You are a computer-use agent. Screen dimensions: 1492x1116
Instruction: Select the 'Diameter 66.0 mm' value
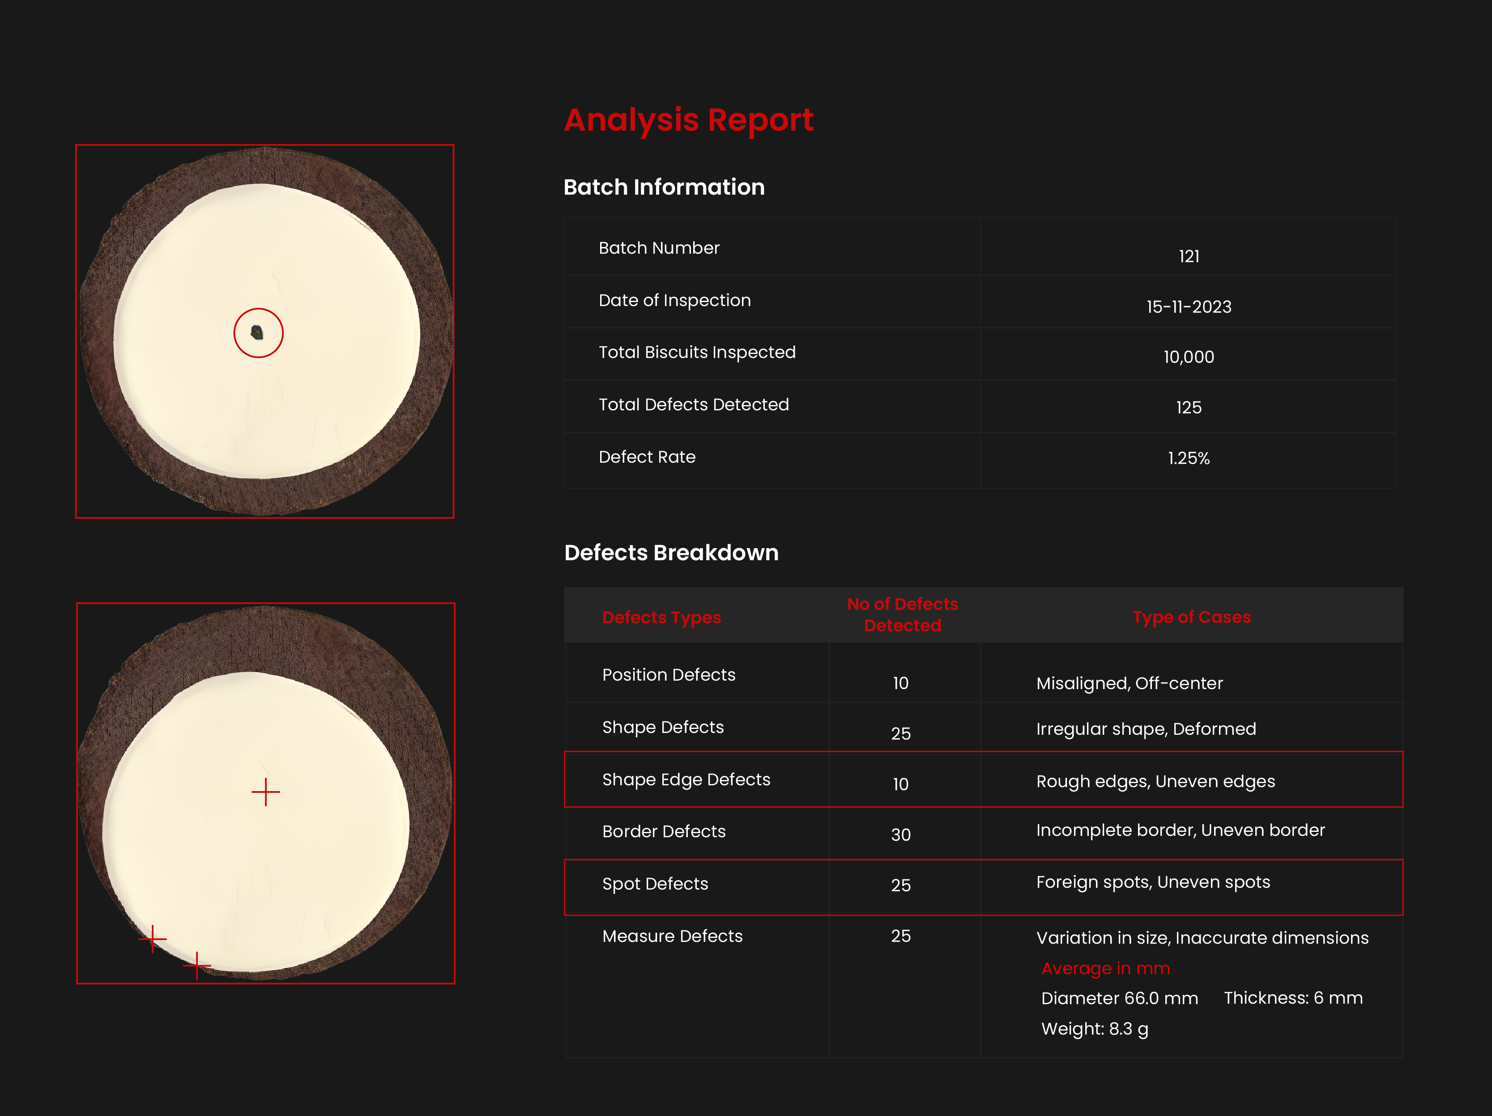click(x=1120, y=999)
